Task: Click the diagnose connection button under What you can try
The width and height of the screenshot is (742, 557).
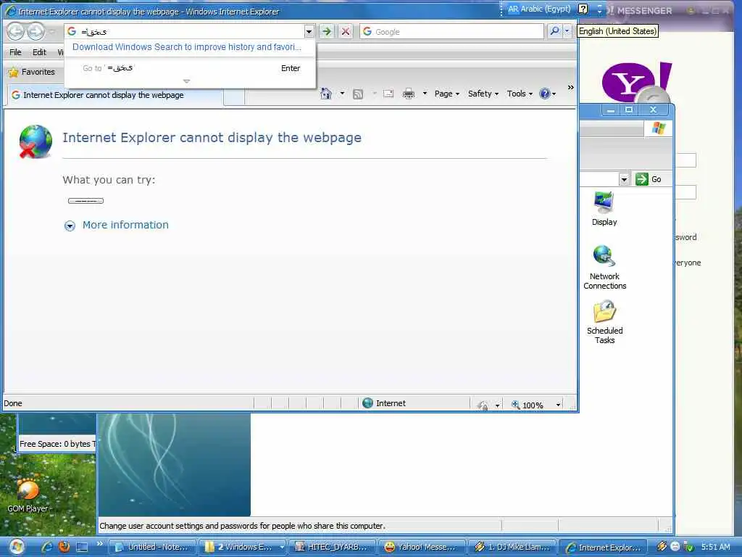Action: [86, 201]
